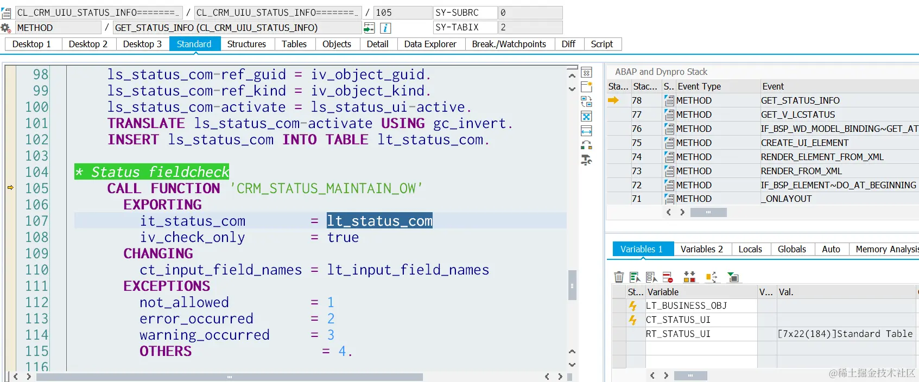This screenshot has width=919, height=382.
Task: Click the close tool icon beside the editor
Action: pos(586,72)
